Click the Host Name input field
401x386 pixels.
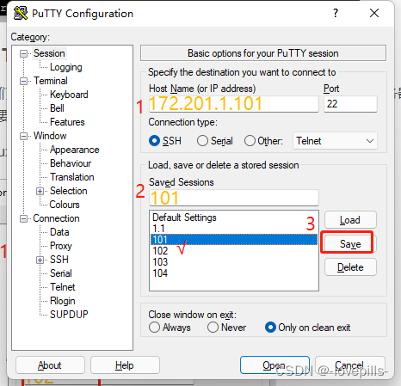click(x=234, y=104)
